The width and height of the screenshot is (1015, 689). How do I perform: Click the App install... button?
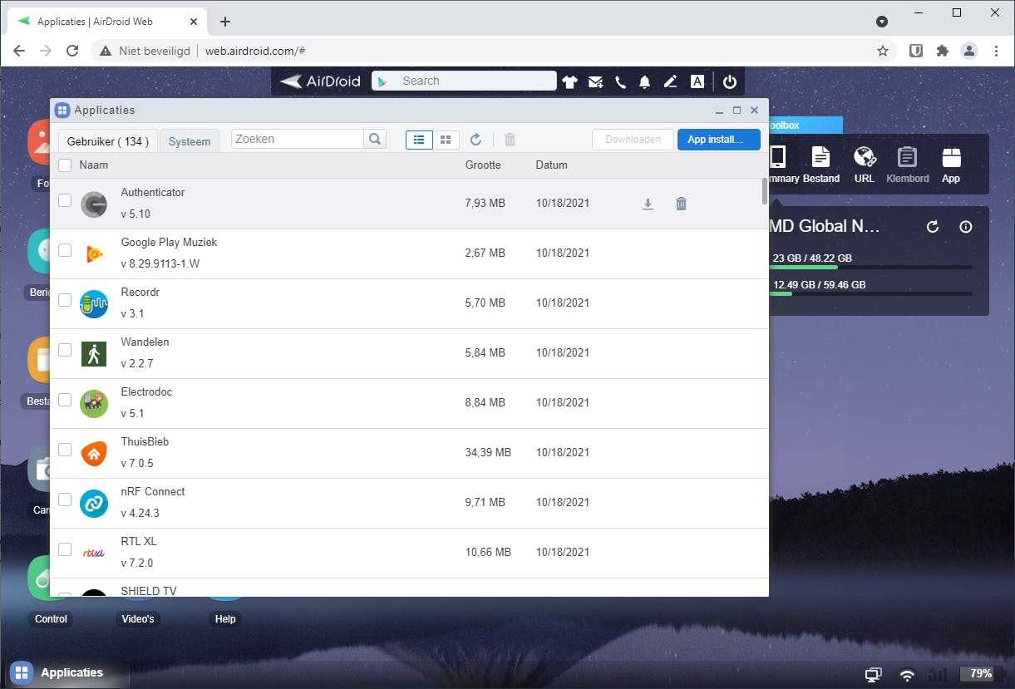tap(718, 140)
